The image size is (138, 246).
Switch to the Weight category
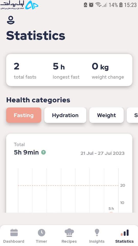(x=107, y=115)
